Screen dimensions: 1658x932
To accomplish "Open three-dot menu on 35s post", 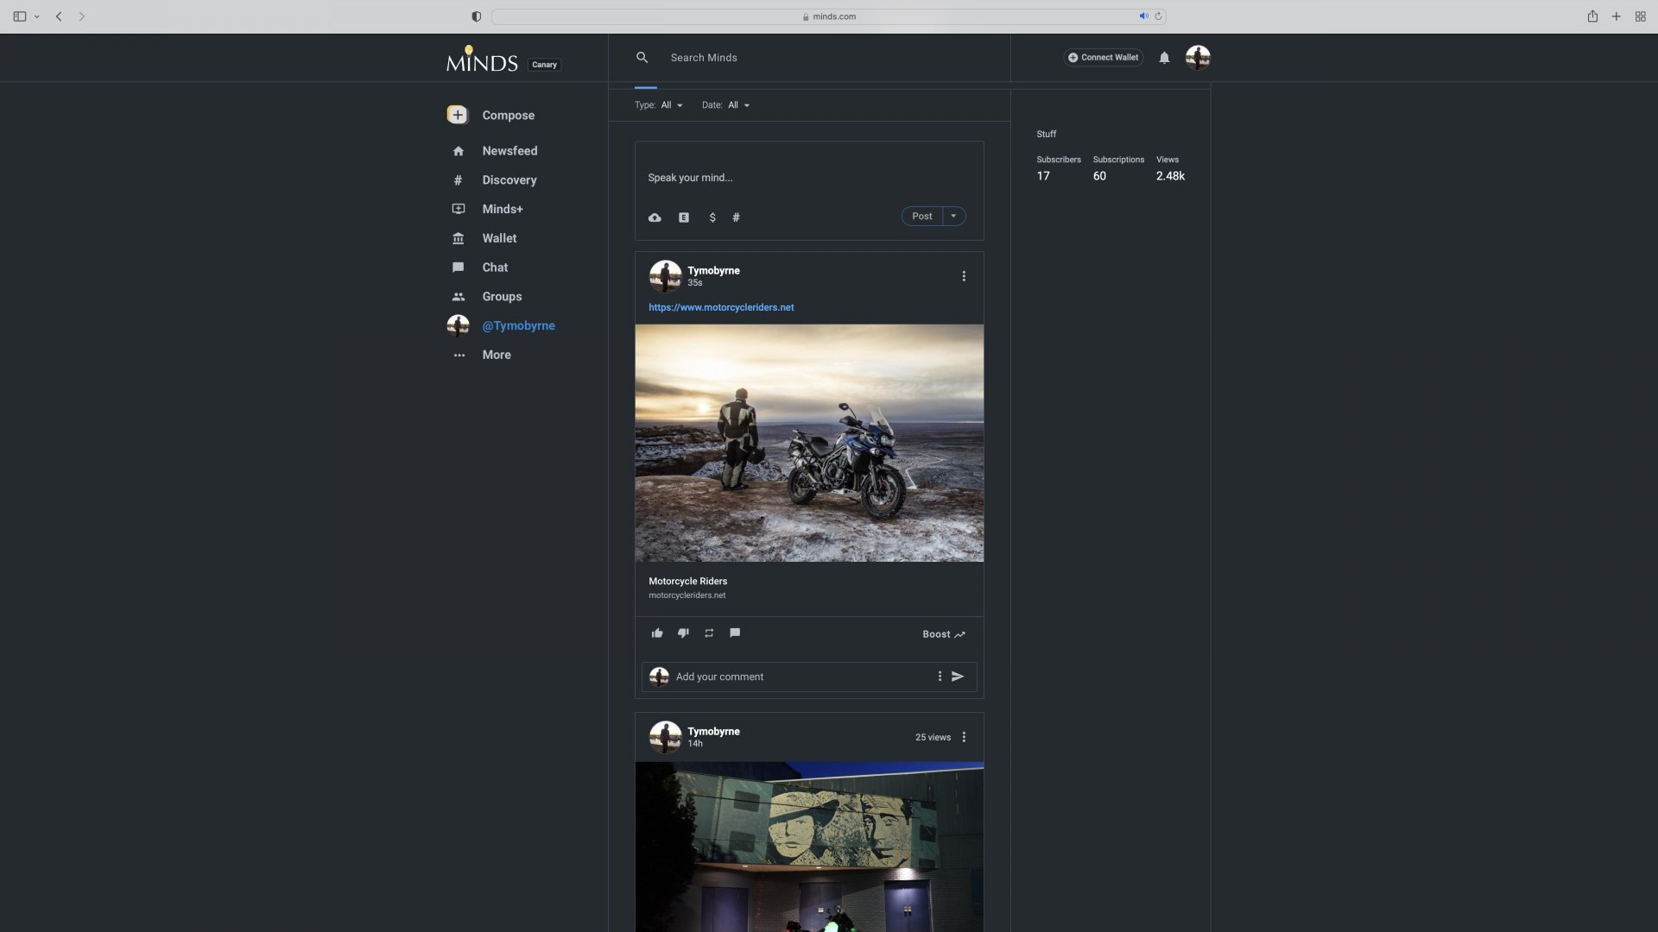I will click(x=964, y=276).
